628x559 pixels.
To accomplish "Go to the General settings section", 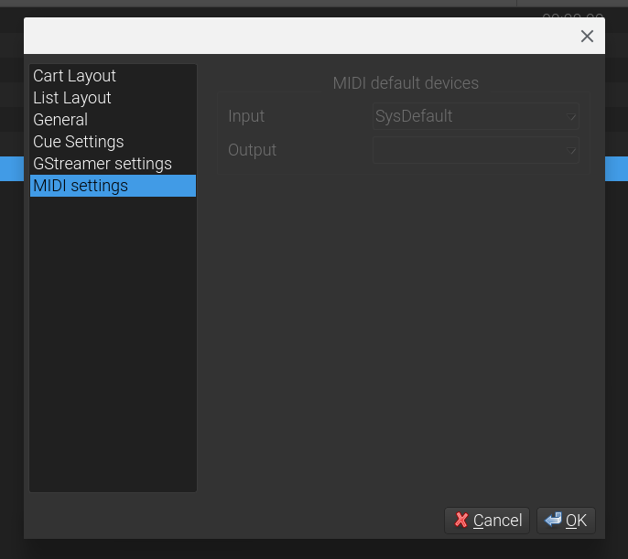I will click(x=113, y=120).
